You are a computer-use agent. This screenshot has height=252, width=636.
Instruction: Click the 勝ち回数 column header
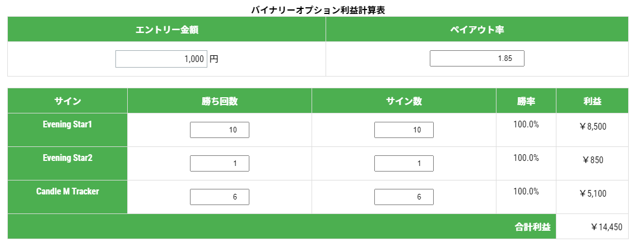click(x=220, y=101)
